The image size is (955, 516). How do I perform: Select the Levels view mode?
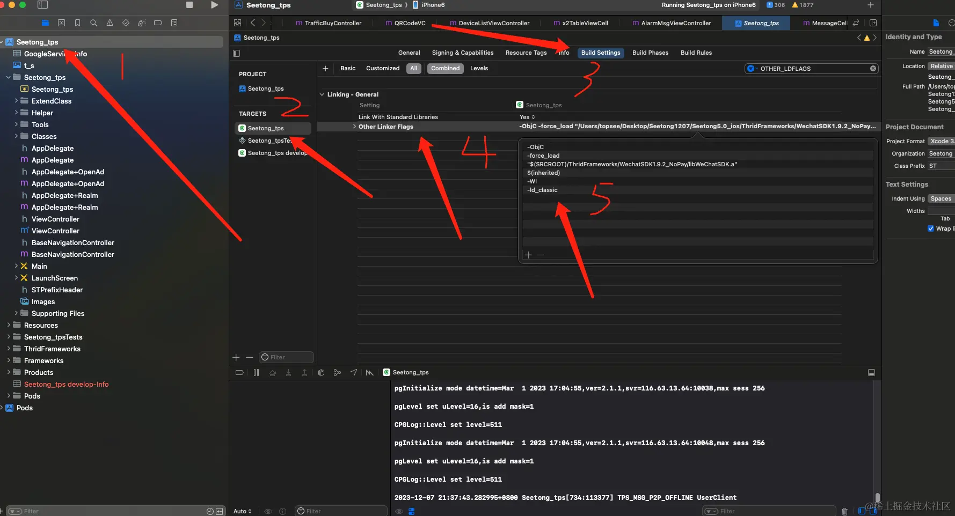[x=479, y=69]
